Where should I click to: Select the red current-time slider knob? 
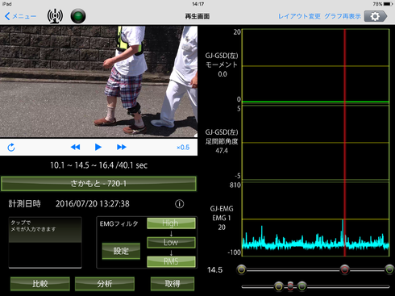point(344,269)
